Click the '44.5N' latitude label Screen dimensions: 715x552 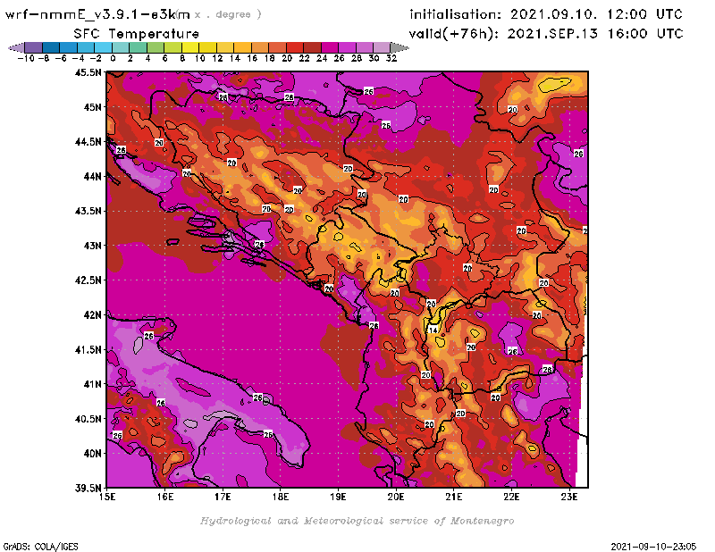88,142
